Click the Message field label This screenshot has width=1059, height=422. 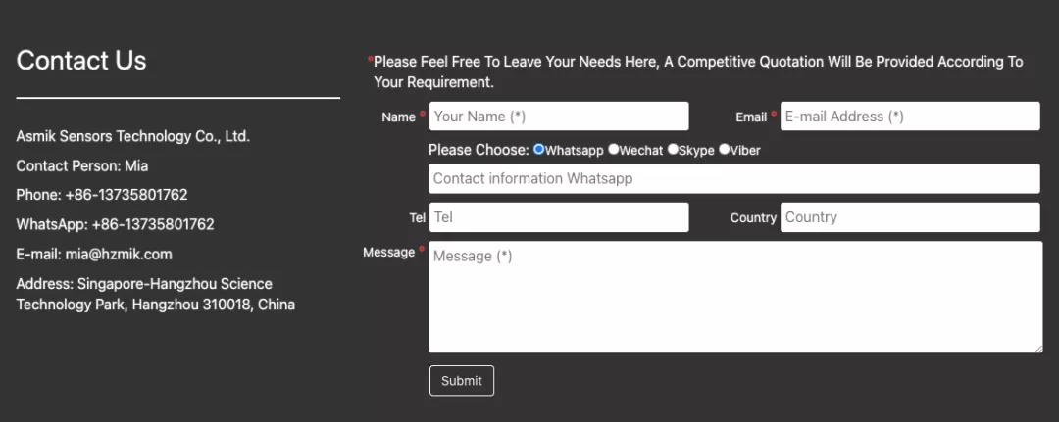tap(389, 253)
